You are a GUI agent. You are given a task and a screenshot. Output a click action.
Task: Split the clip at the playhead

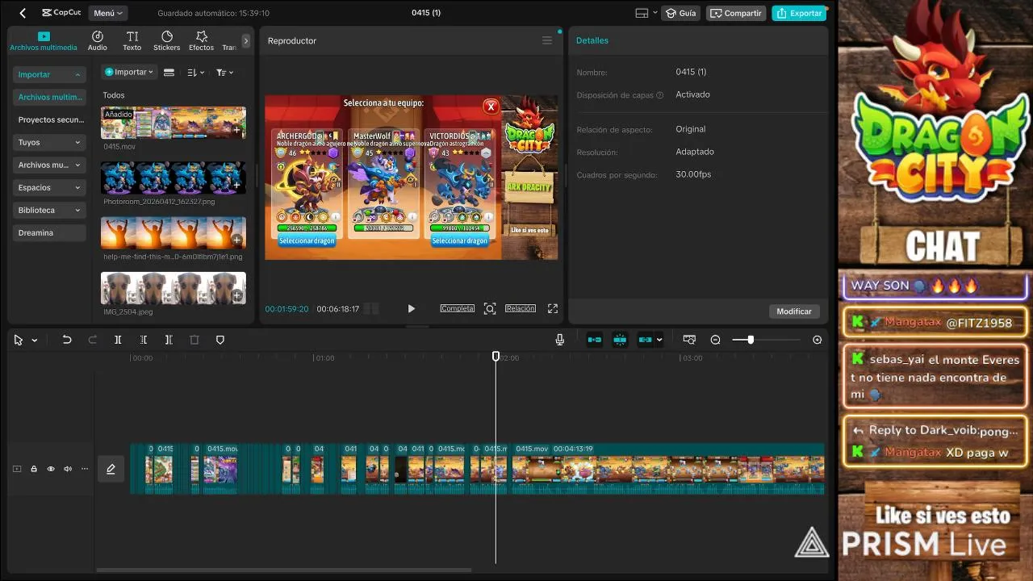tap(118, 340)
